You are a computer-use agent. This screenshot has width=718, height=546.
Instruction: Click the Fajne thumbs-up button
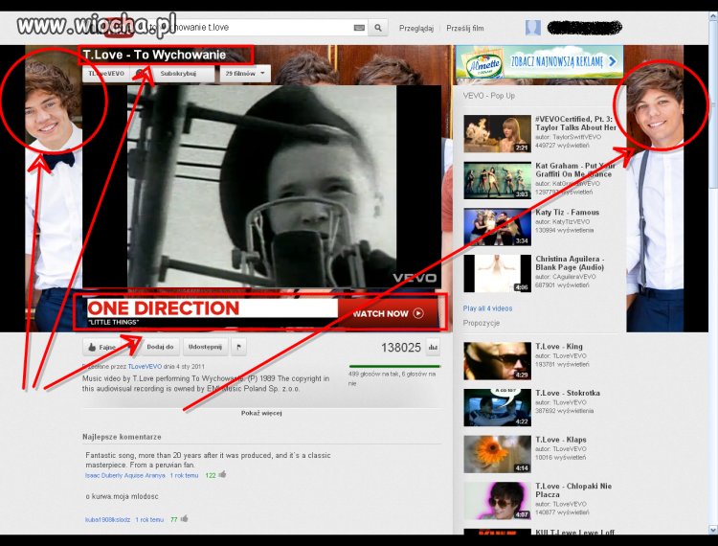[101, 347]
